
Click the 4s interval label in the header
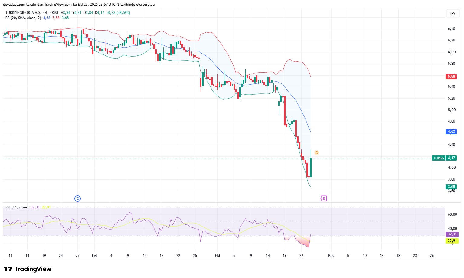point(46,13)
